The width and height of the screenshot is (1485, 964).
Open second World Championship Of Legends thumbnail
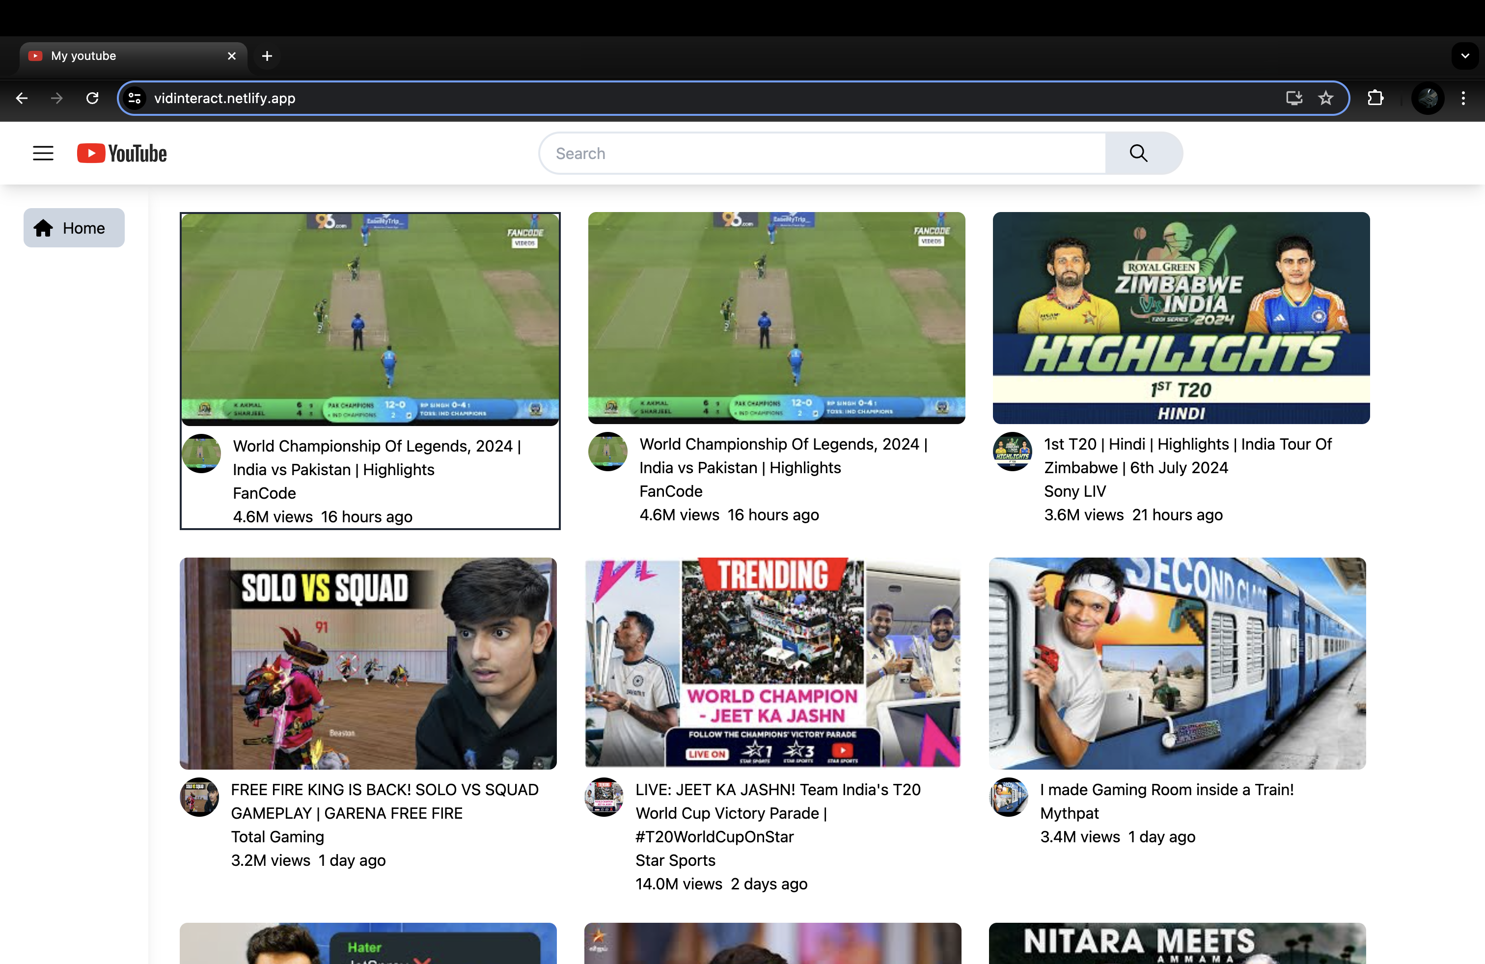776,318
